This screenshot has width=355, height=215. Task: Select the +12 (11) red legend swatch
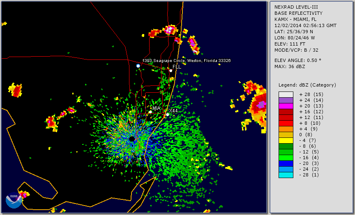286,118
